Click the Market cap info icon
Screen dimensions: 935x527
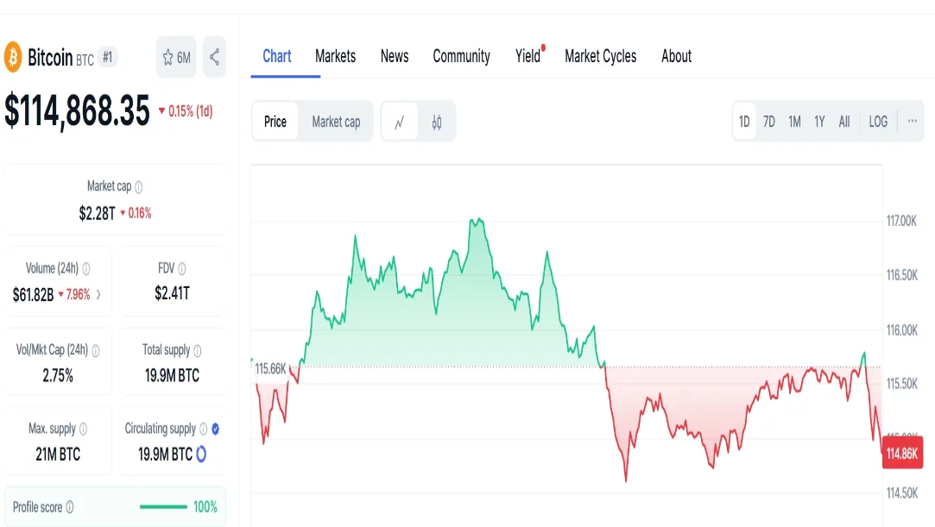(138, 185)
